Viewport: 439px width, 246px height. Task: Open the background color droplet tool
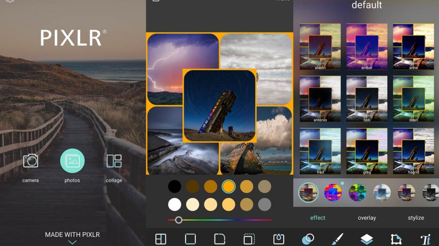[279, 239]
